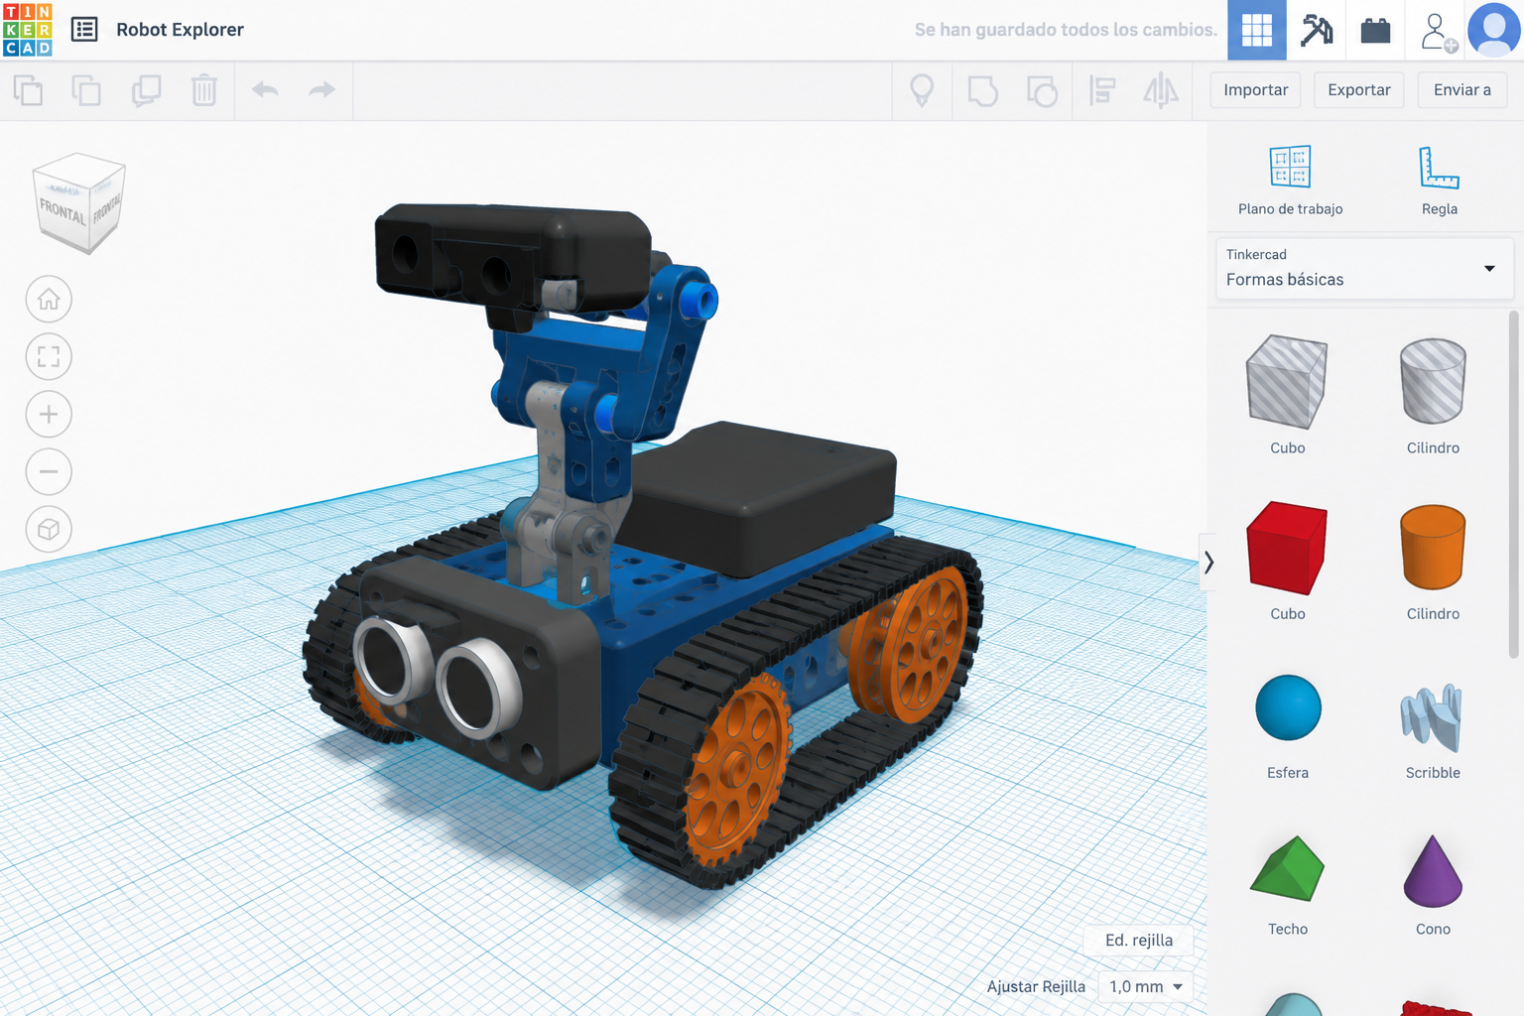Open the Formas básicas shape library dropdown
The width and height of the screenshot is (1524, 1016).
[1364, 268]
